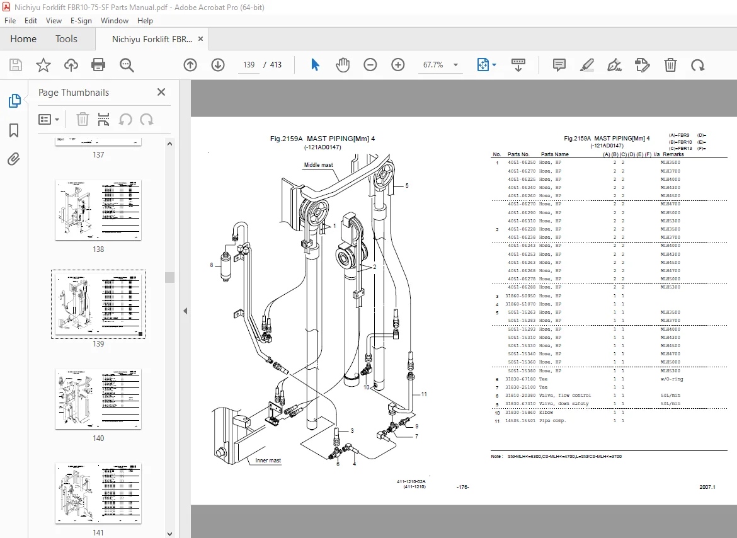Select page 140 thumbnail
The height and width of the screenshot is (538, 737).
(x=98, y=398)
